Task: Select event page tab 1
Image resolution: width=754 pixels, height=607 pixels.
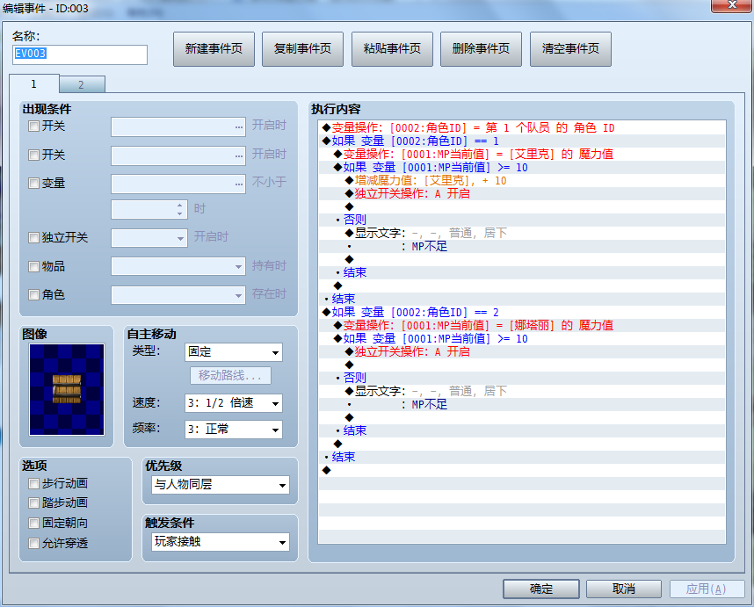Action: point(34,84)
